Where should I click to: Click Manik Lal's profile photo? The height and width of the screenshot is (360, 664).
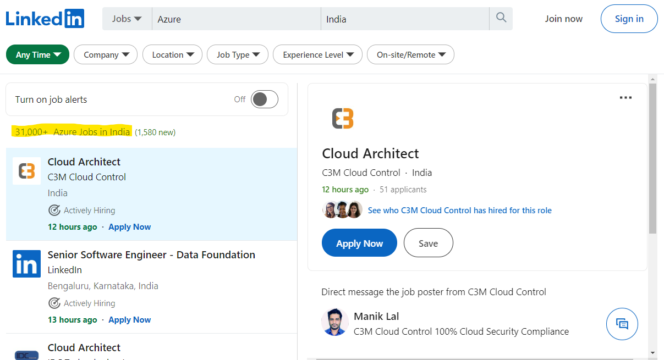[335, 322]
